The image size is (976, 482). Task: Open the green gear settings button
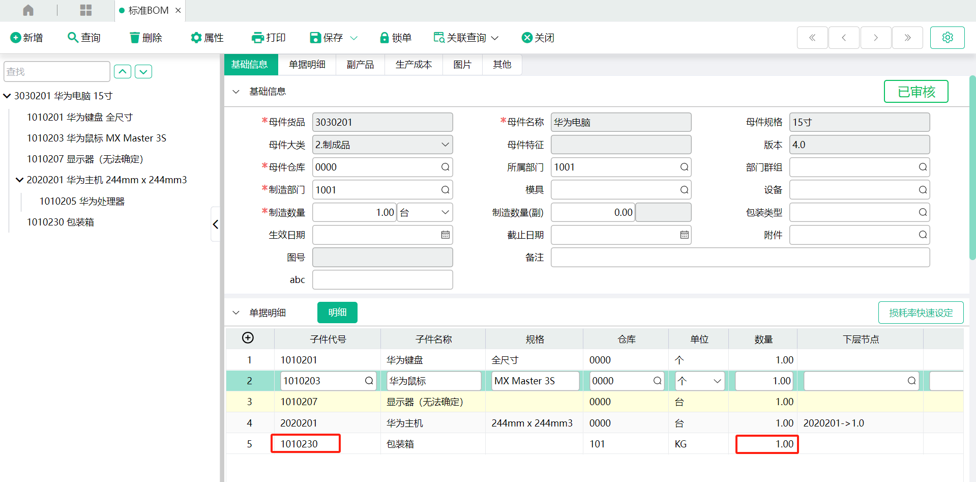coord(948,38)
